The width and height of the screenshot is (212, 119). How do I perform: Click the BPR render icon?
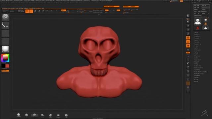coord(188,16)
